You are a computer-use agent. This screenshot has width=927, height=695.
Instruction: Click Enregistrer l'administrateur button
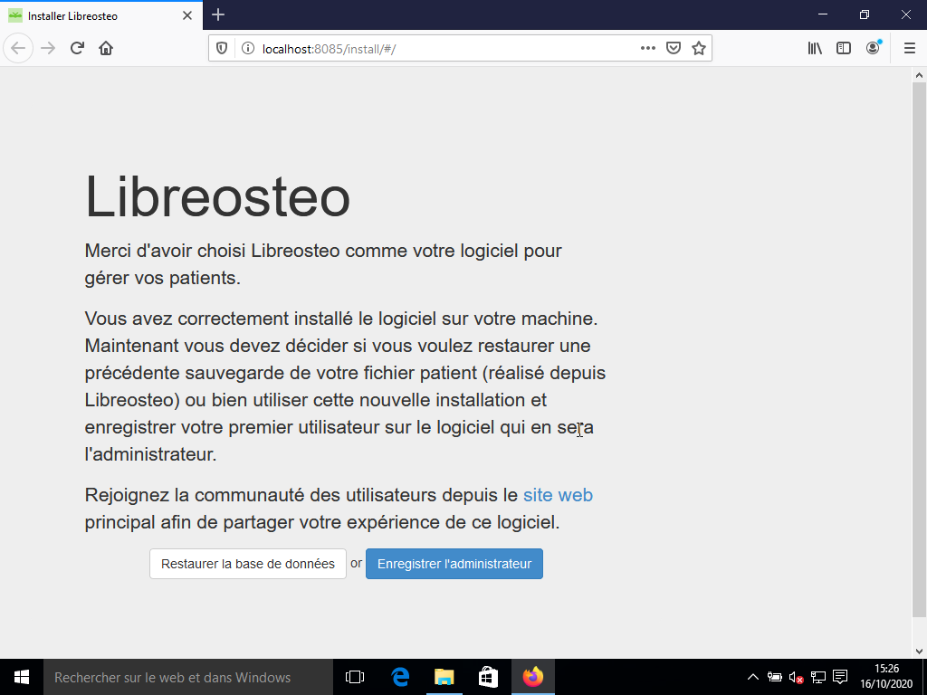click(454, 564)
